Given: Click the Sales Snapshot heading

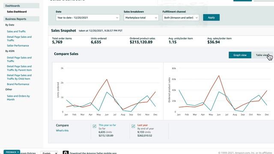Looking at the screenshot, I should tap(64, 30).
